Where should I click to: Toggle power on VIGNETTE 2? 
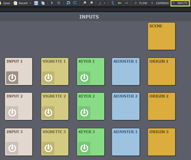click(x=48, y=113)
